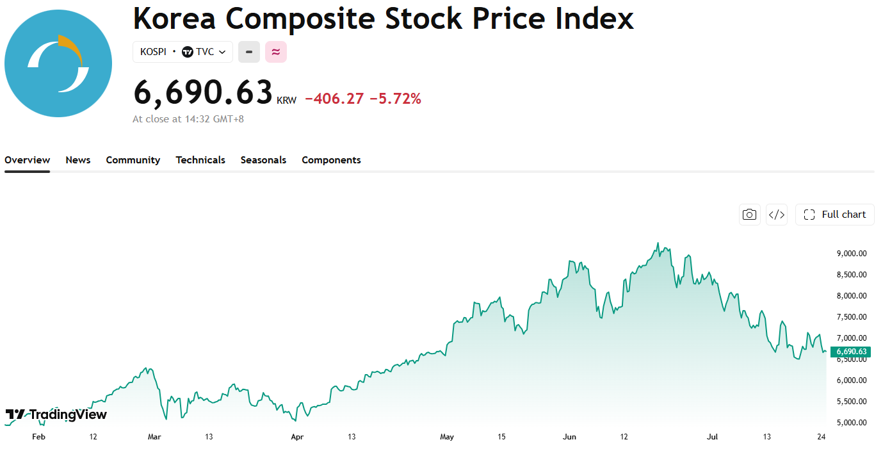883x458 pixels.
Task: Click the May marker on the time axis
Action: pos(447,437)
